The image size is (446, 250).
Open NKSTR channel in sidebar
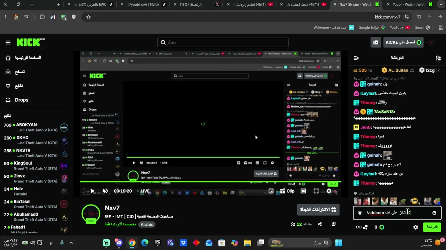[x=36, y=153]
